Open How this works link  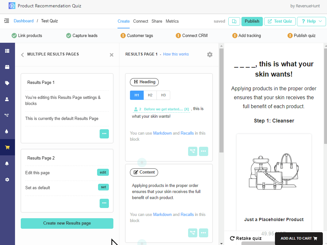pyautogui.click(x=176, y=54)
